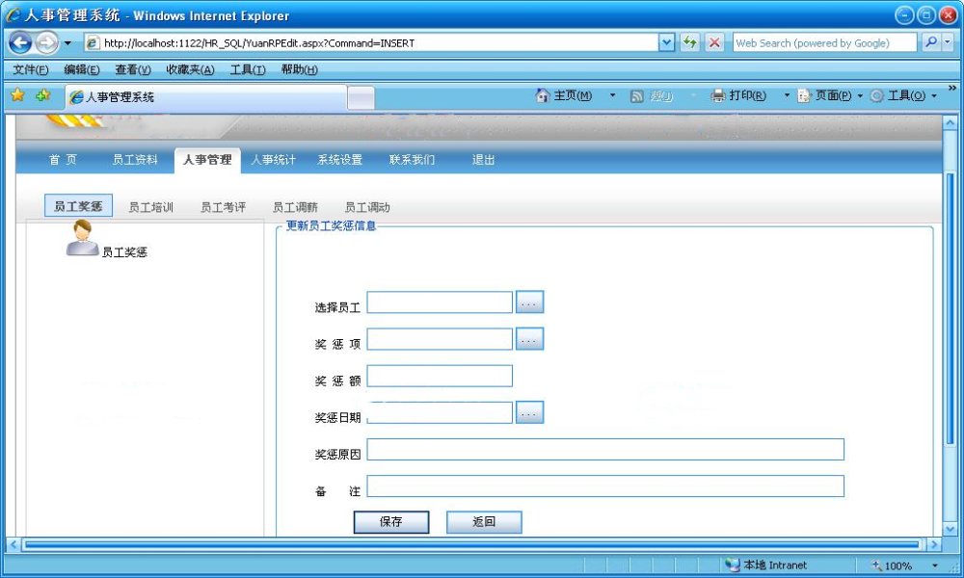Switch to the 员工培训 sub-tab
The image size is (964, 578).
click(151, 207)
